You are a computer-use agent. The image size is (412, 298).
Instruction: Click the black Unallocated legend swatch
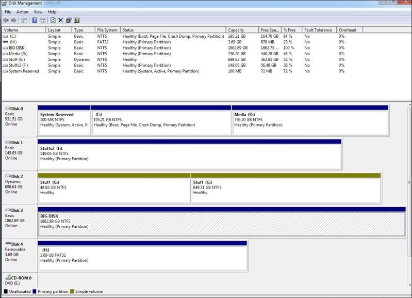coord(6,291)
